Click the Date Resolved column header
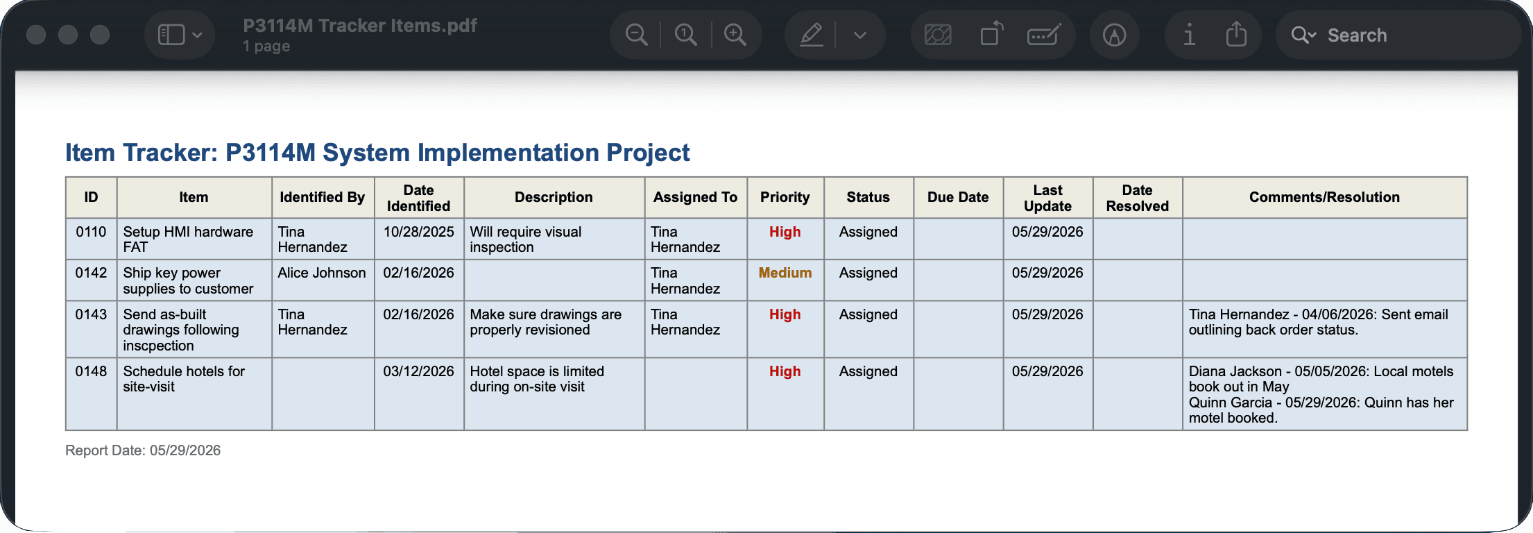Image resolution: width=1533 pixels, height=533 pixels. (x=1137, y=198)
